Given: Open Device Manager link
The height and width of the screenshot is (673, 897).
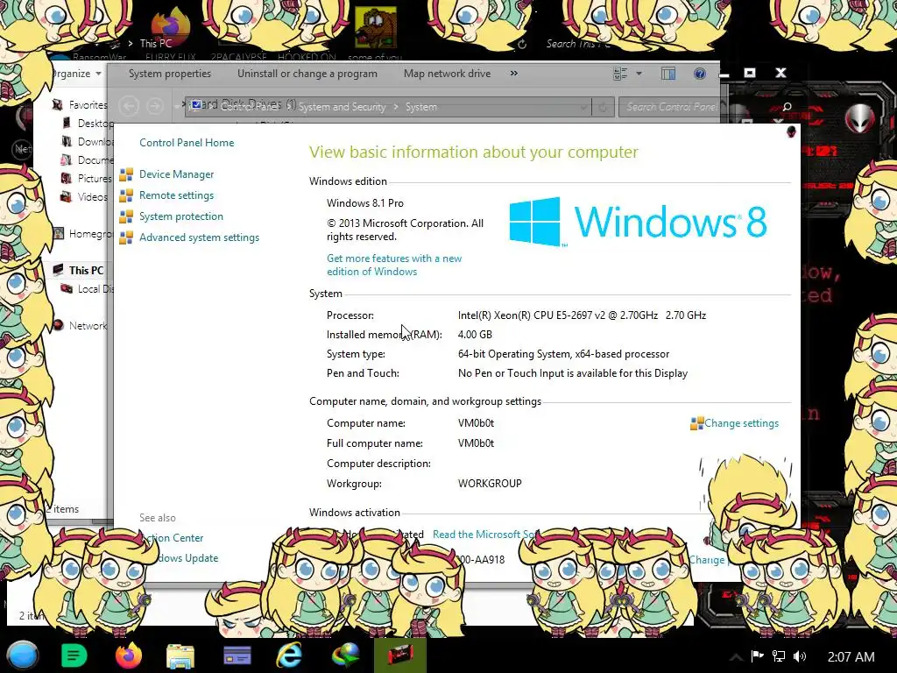Looking at the screenshot, I should [x=176, y=174].
